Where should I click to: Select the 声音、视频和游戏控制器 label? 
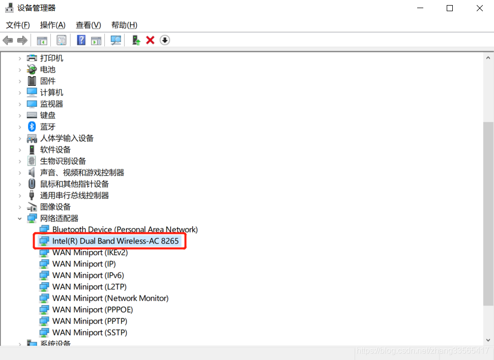[82, 172]
